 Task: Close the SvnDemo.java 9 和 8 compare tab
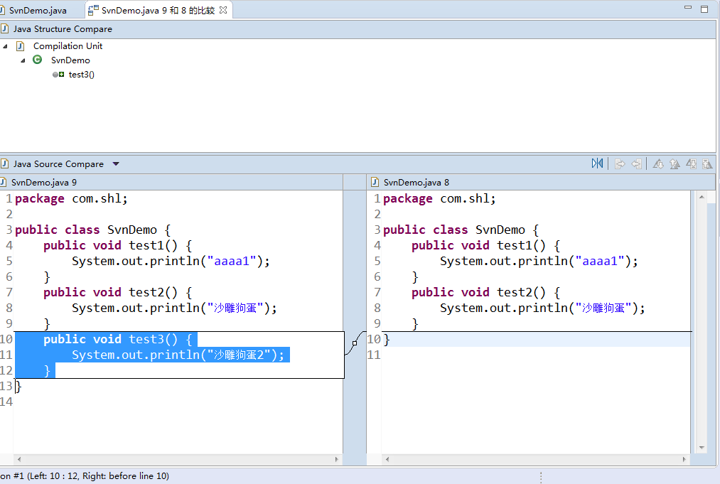tap(223, 10)
